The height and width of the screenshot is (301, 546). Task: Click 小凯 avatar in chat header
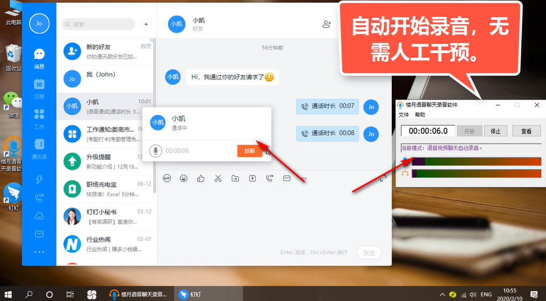177,24
